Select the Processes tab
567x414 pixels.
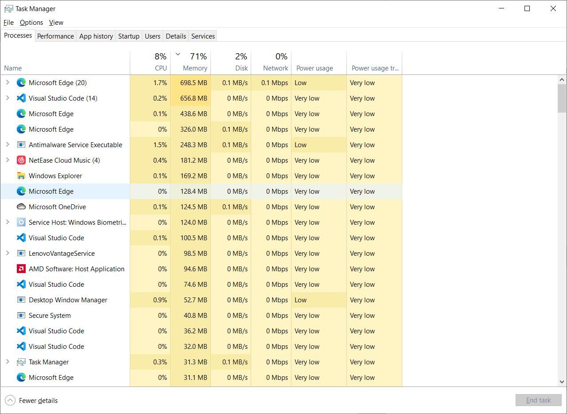[18, 35]
